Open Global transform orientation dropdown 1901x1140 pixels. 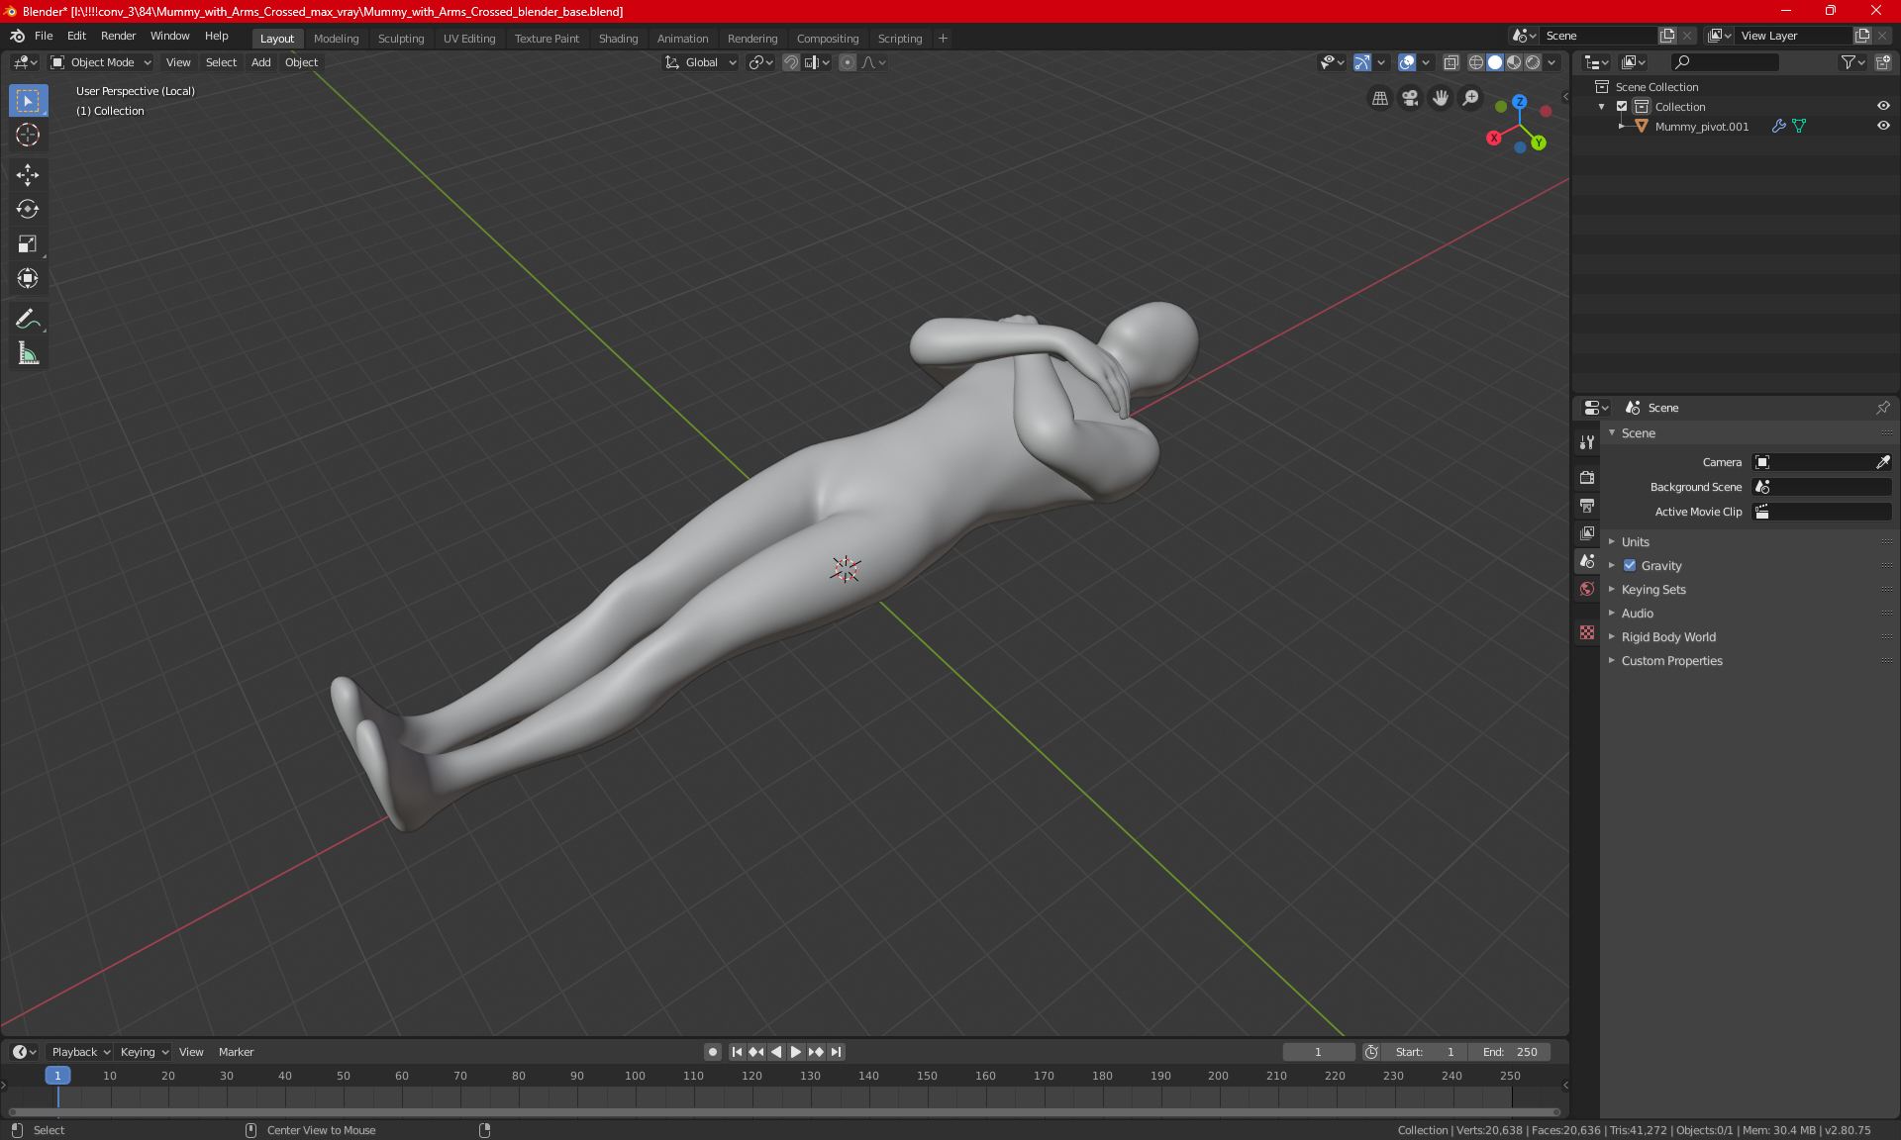[701, 62]
